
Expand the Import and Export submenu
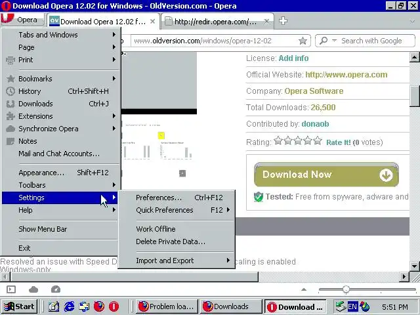177,261
